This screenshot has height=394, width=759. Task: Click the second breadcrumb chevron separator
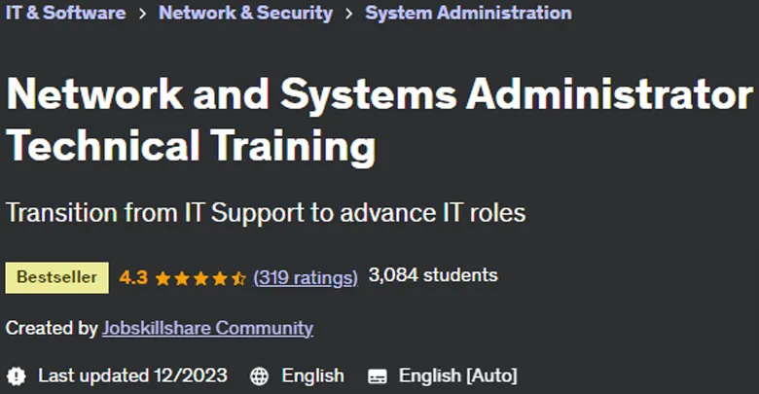[x=349, y=14]
